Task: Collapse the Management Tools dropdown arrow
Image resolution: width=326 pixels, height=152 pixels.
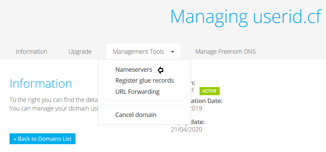Action: [x=173, y=52]
